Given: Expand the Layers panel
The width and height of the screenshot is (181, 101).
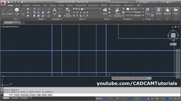Looking at the screenshot, I should (x=83, y=19).
